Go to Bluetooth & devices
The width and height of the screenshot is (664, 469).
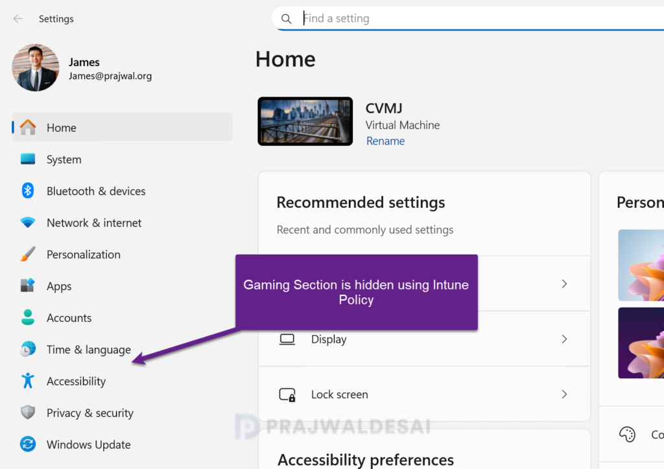122,190
